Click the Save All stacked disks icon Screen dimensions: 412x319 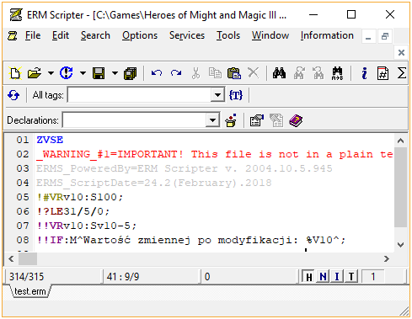click(131, 73)
